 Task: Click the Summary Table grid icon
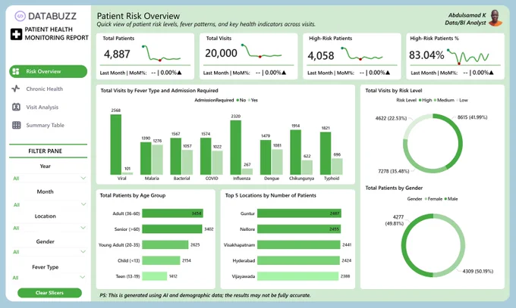(x=16, y=125)
